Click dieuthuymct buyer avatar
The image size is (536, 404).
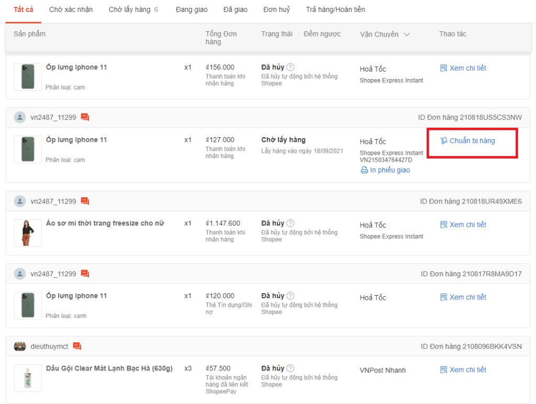20,346
